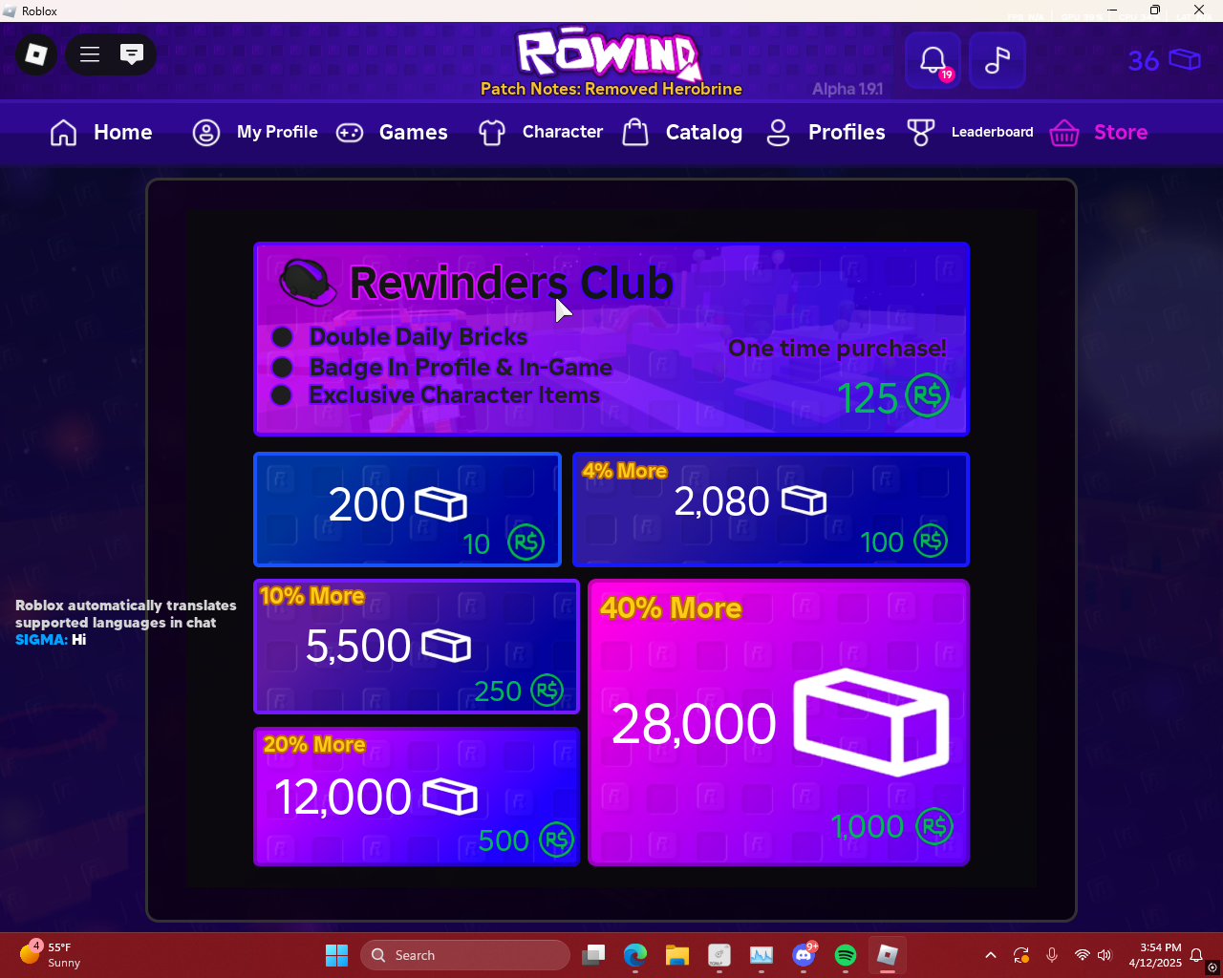Viewport: 1223px width, 978px height.
Task: Open Microsoft Edge from the taskbar
Action: (x=635, y=955)
